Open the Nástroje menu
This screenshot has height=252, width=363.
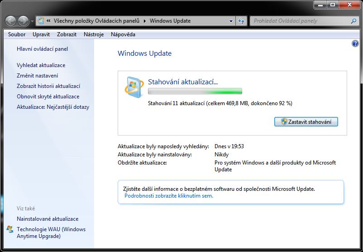(94, 34)
